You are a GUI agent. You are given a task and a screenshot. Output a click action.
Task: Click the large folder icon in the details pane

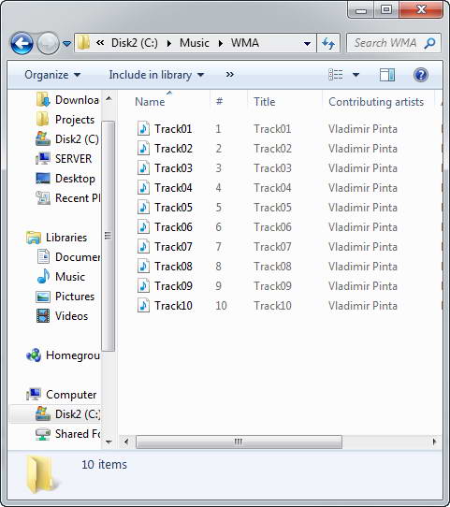[x=42, y=475]
